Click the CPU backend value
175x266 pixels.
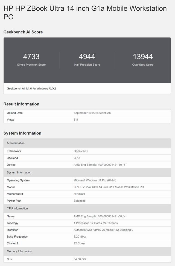tap(77, 158)
